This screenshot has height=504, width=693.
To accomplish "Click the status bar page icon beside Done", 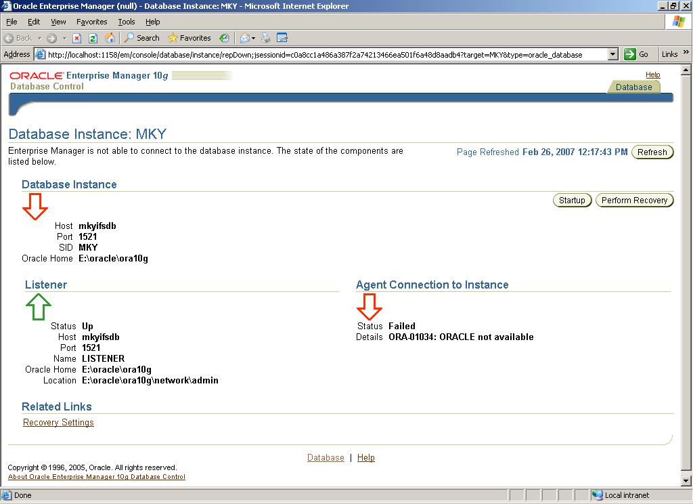I will pyautogui.click(x=6, y=495).
